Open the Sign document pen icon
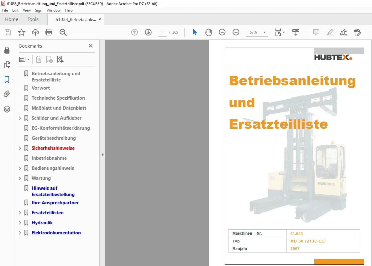Image resolution: width=372 pixels, height=266 pixels. click(x=343, y=32)
